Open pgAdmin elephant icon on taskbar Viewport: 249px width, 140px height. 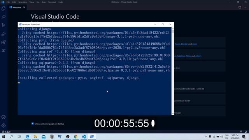coord(60,136)
